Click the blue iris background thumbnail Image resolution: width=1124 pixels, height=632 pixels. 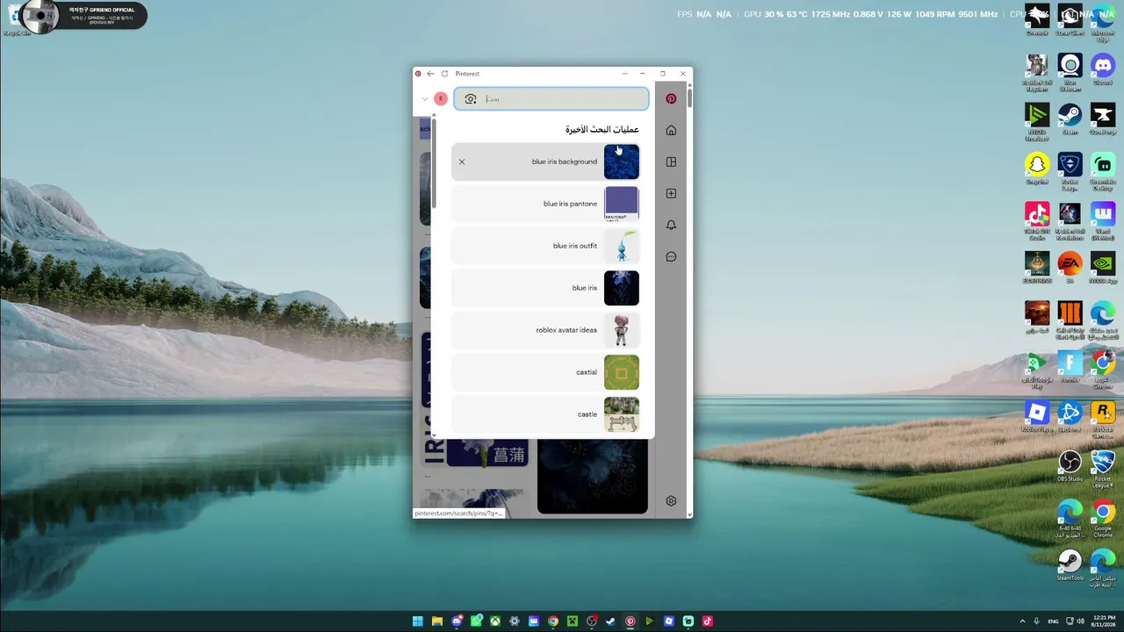coord(622,162)
